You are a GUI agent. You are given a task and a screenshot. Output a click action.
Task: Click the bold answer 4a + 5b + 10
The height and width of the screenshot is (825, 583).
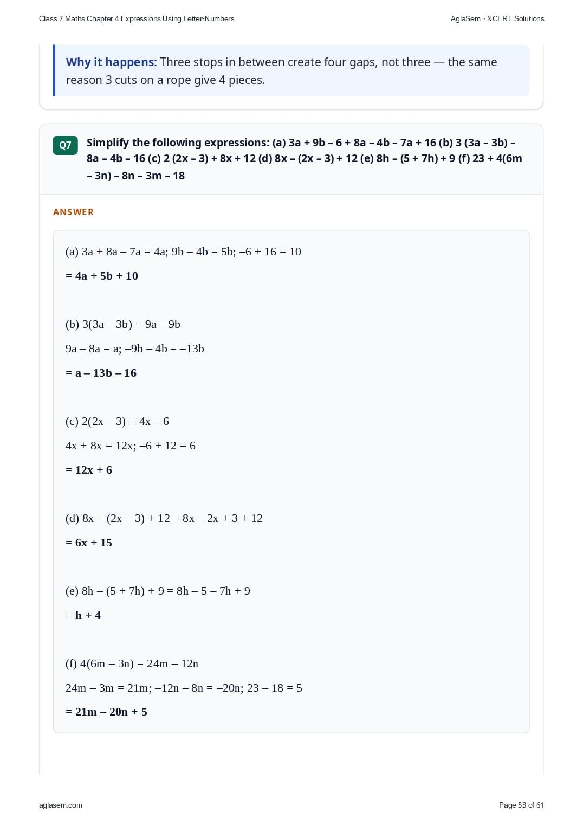(106, 276)
